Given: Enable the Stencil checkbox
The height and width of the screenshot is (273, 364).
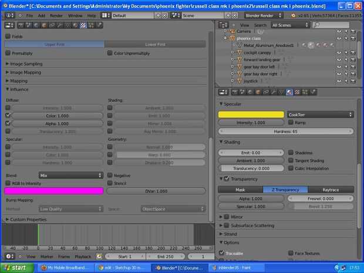Looking at the screenshot, I should pyautogui.click(x=110, y=183).
